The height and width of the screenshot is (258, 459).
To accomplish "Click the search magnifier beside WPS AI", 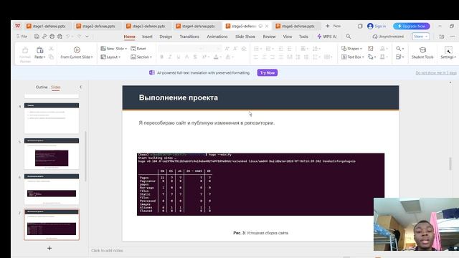I will coord(348,37).
